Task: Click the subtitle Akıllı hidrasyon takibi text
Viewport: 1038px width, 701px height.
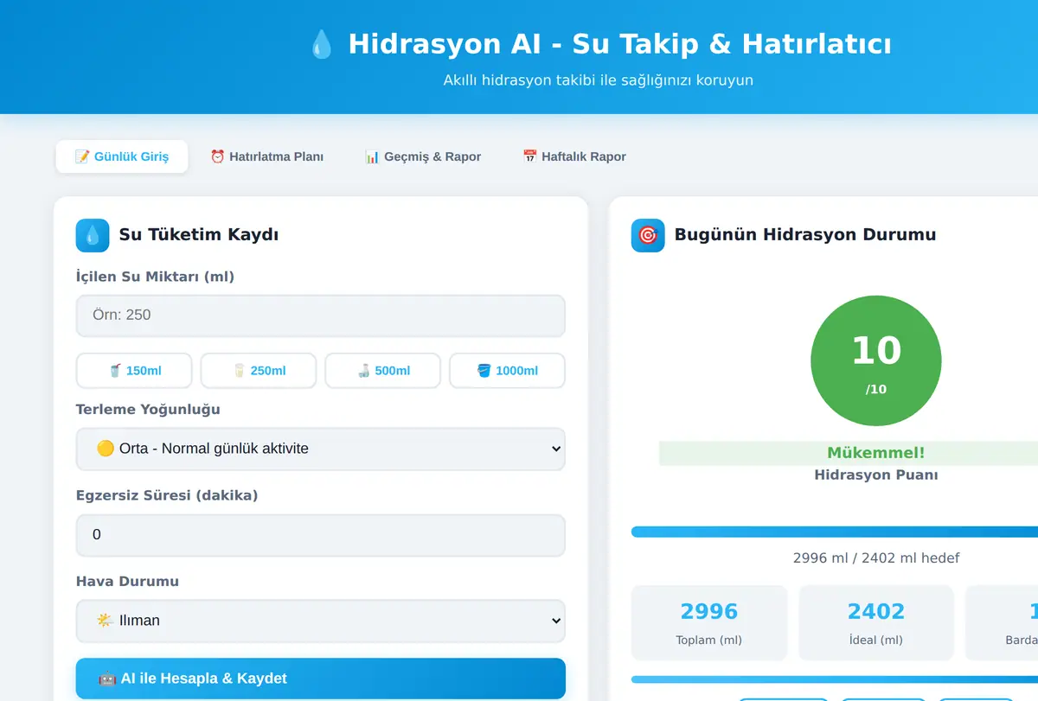Action: click(599, 80)
